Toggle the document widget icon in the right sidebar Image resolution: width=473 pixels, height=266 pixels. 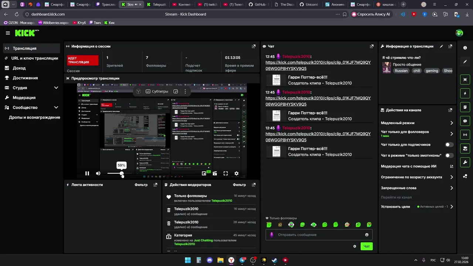[x=465, y=107]
